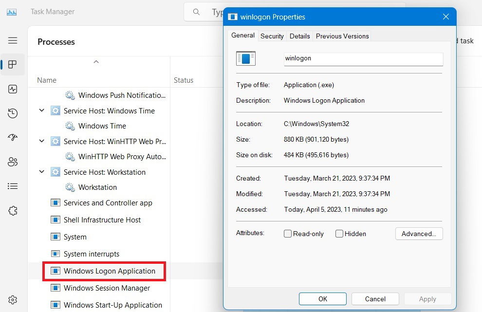Open the Previous Versions tab
The height and width of the screenshot is (312, 482).
tap(342, 36)
